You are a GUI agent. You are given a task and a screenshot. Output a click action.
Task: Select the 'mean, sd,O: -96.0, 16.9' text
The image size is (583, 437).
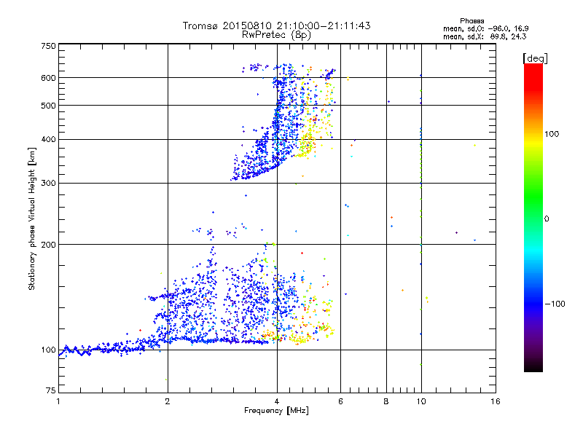click(485, 28)
